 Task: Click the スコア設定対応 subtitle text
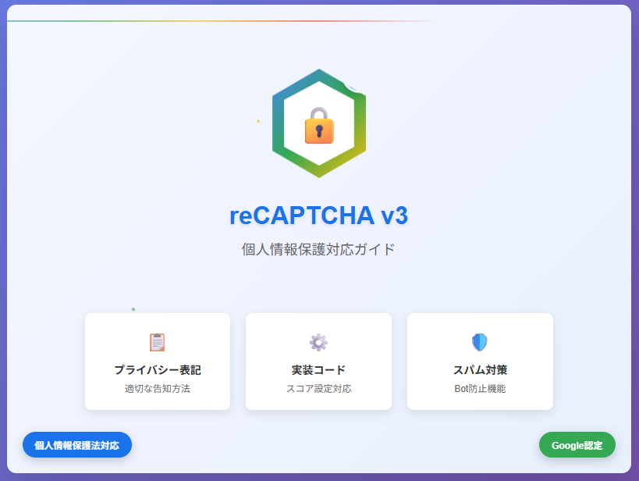318,389
